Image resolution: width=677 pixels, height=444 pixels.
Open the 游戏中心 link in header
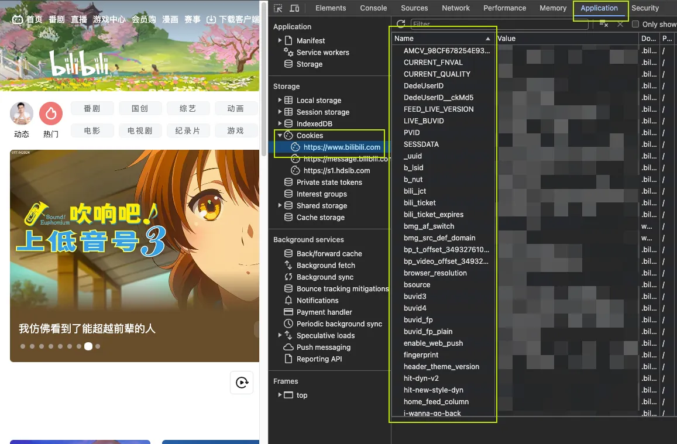[109, 19]
